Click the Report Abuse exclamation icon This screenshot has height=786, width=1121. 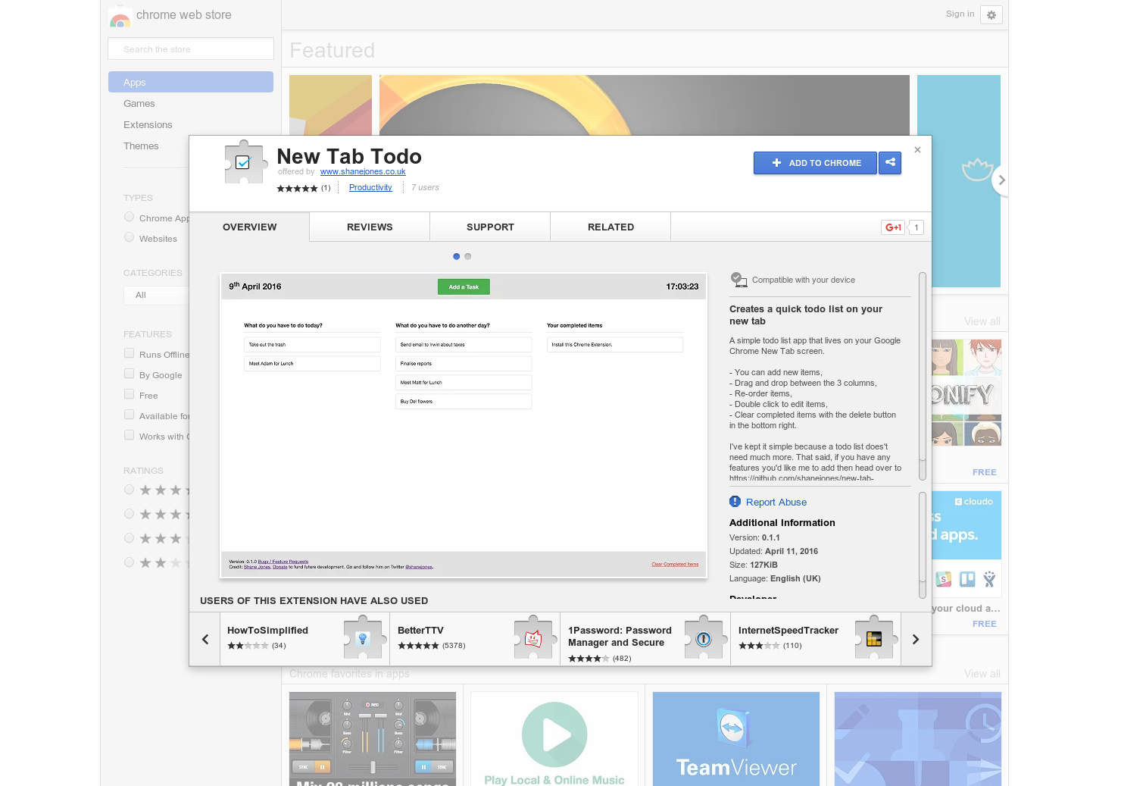(735, 501)
